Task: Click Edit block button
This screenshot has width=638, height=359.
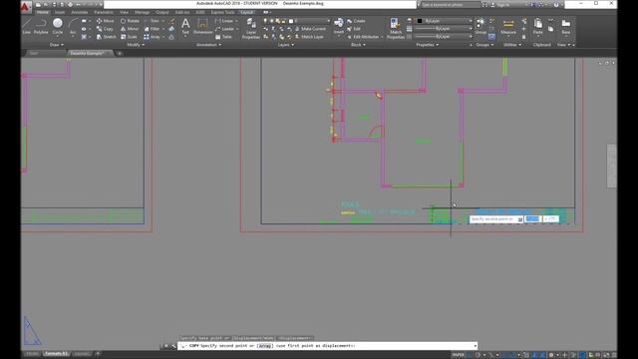Action: coord(354,29)
